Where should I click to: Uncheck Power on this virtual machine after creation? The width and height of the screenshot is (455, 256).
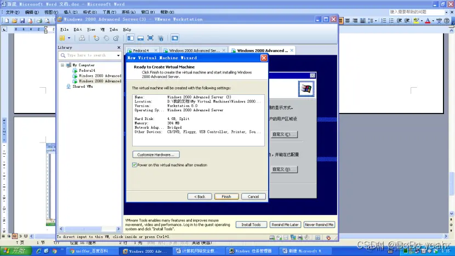point(134,165)
